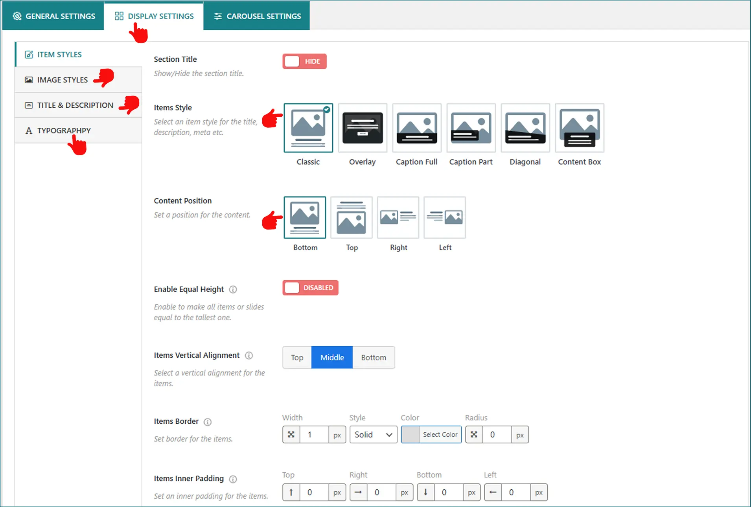This screenshot has height=507, width=751.
Task: Set content position to Right
Action: [x=398, y=218]
